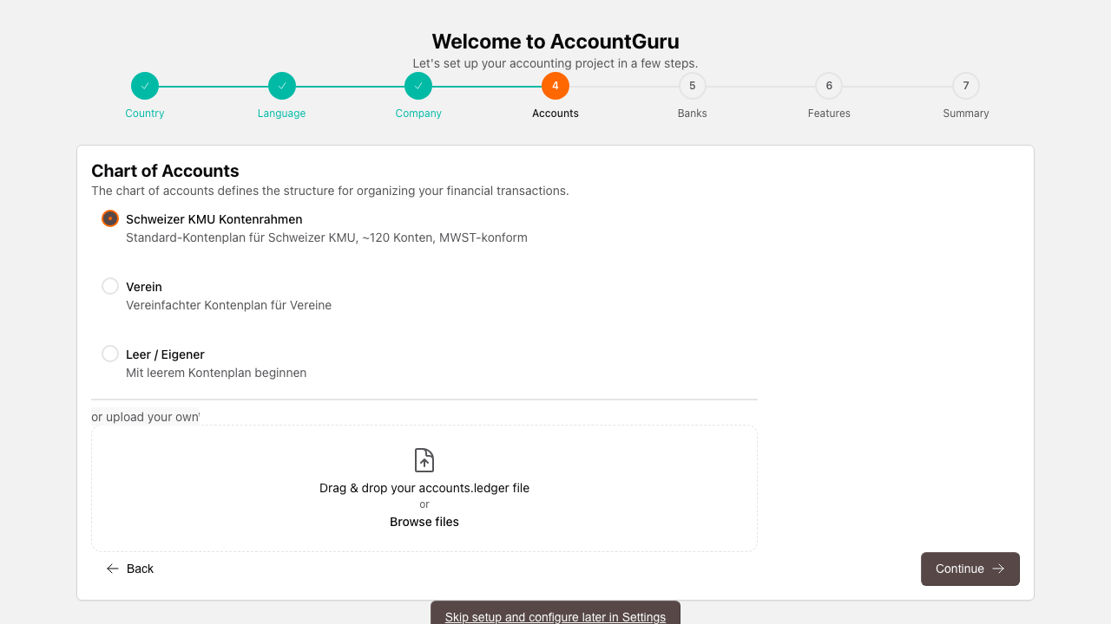Viewport: 1111px width, 624px height.
Task: Select the Verein radio button
Action: coord(110,286)
